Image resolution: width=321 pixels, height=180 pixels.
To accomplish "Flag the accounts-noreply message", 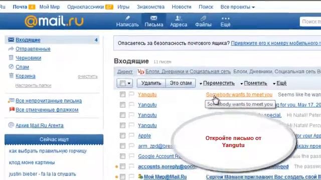I will (x=131, y=166).
